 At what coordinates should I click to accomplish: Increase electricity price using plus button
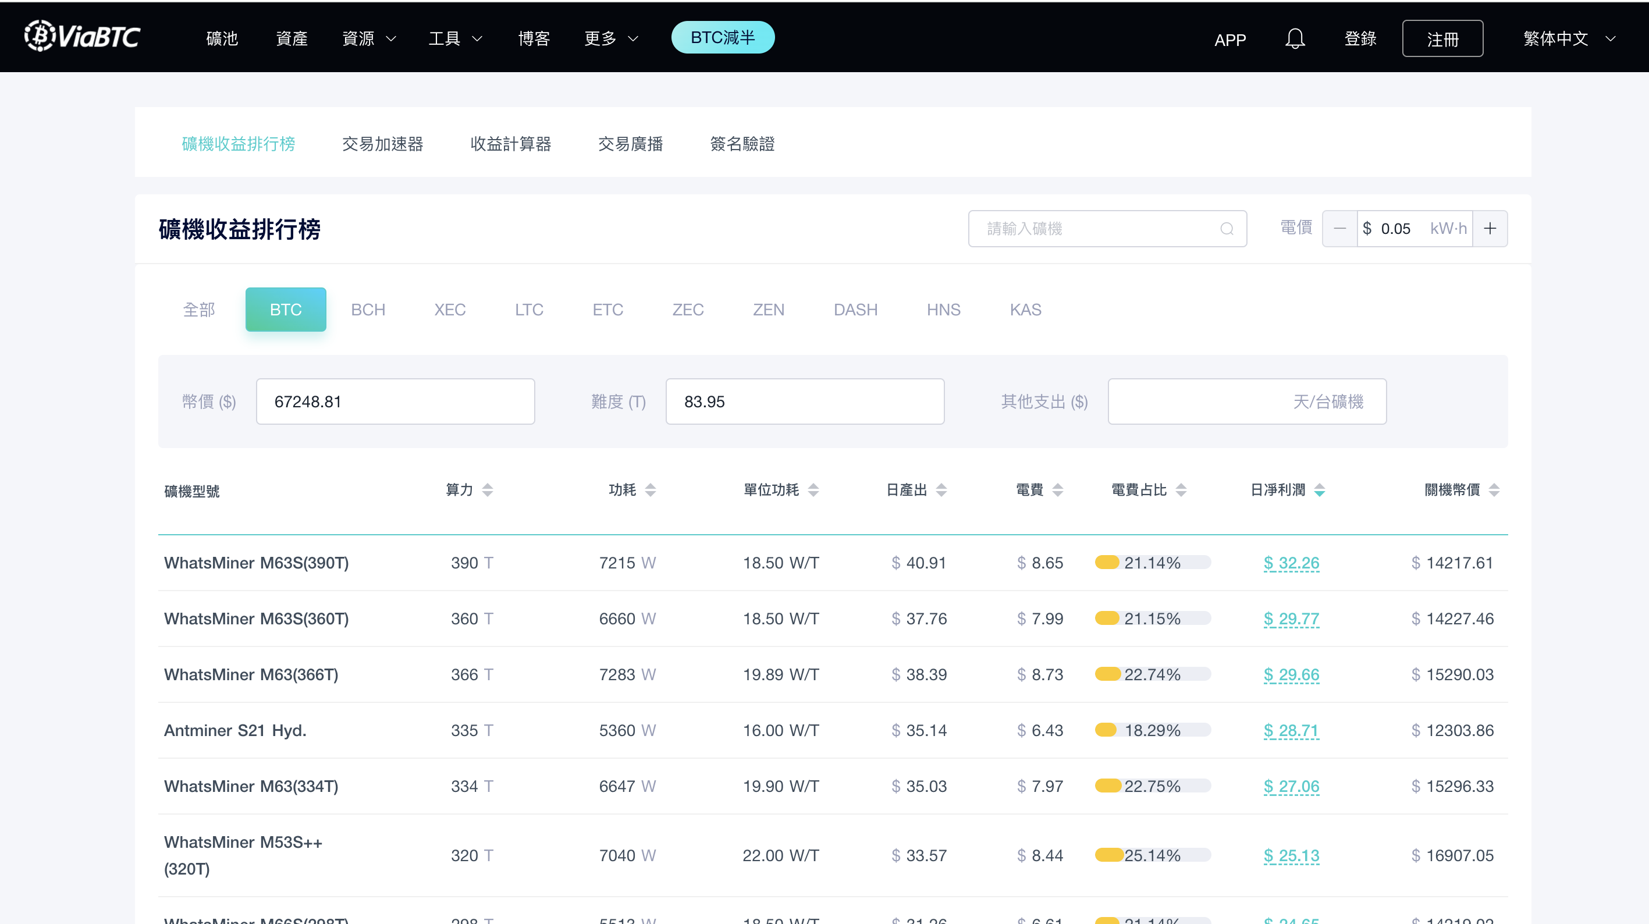point(1490,229)
